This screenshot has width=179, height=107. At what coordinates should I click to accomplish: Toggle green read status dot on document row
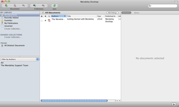click(x=45, y=20)
